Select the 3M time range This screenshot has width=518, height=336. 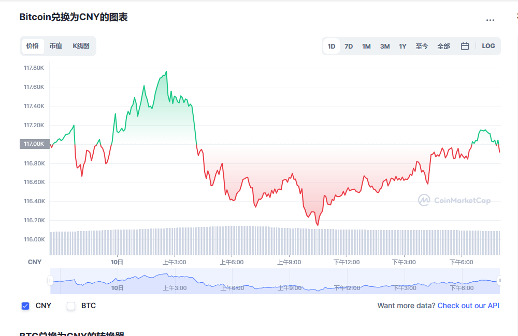[x=385, y=46]
